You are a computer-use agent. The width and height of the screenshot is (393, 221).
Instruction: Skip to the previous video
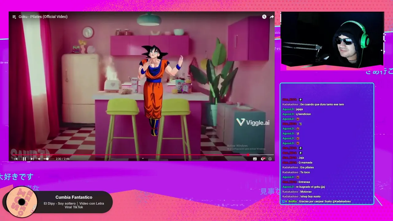(16, 159)
